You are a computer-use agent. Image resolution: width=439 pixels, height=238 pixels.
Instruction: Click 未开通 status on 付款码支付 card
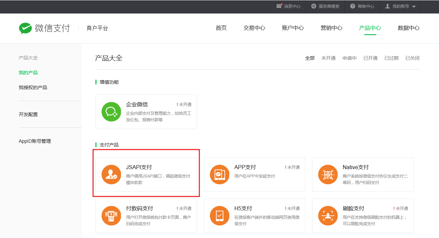(184, 209)
